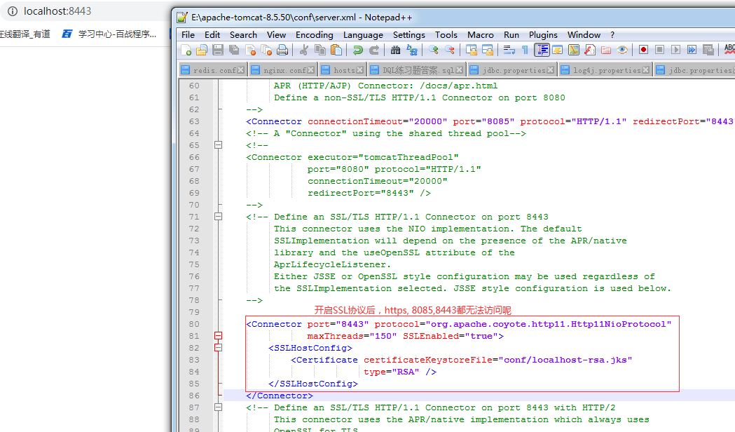735x432 pixels.
Task: Toggle the Document Map panel icon
Action: click(574, 50)
